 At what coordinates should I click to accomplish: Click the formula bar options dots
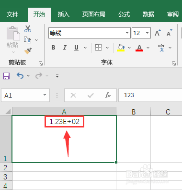57,95
